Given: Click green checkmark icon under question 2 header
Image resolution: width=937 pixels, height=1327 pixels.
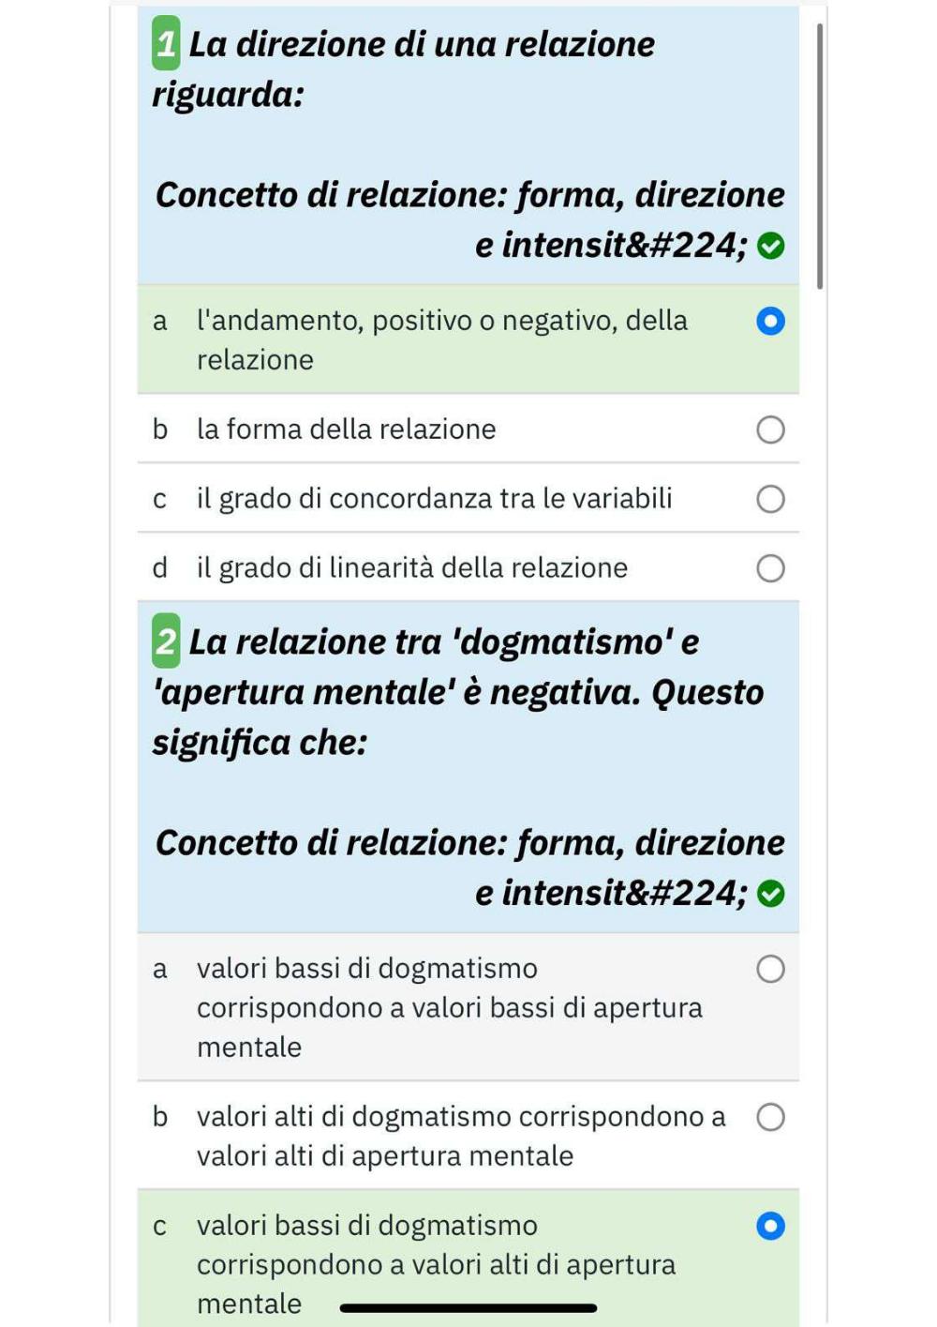Looking at the screenshot, I should coord(770,894).
